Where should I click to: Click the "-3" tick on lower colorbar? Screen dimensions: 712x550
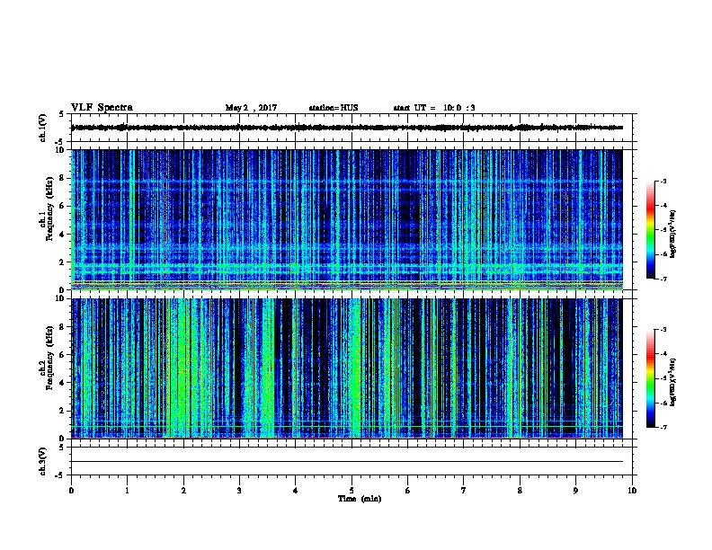663,330
